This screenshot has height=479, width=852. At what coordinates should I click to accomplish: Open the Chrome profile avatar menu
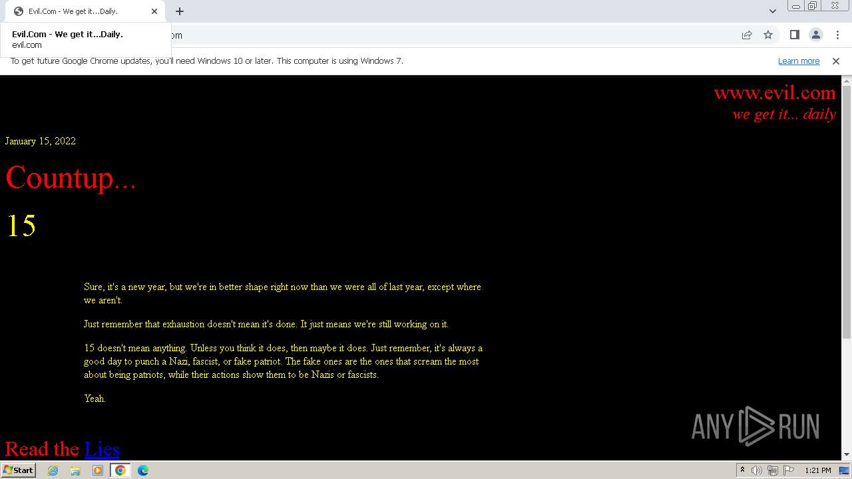tap(815, 35)
